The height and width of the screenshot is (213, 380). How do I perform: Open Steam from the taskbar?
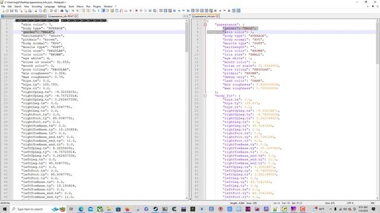coord(156,209)
